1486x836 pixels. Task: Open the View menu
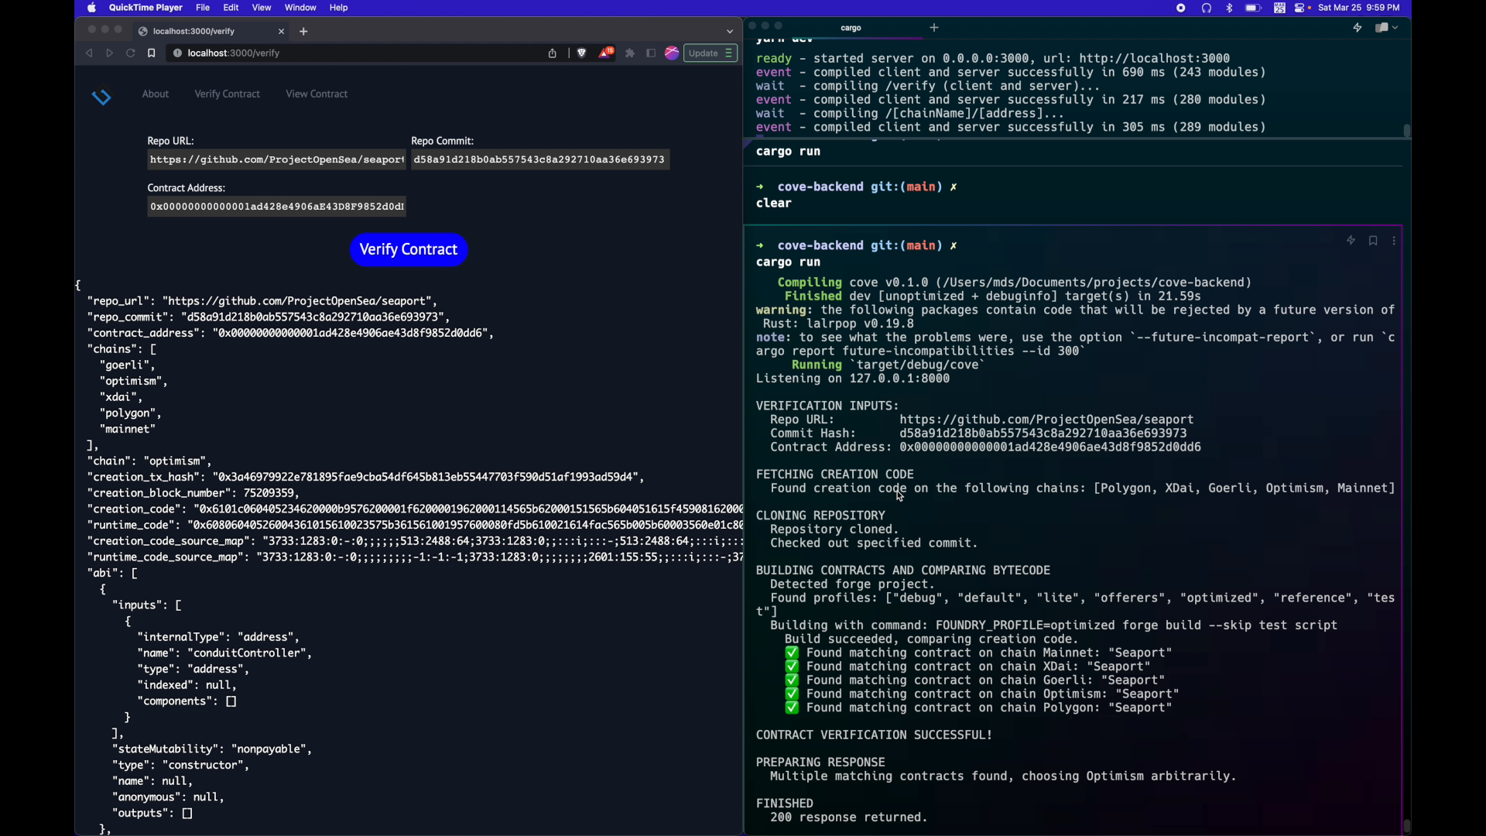click(262, 8)
